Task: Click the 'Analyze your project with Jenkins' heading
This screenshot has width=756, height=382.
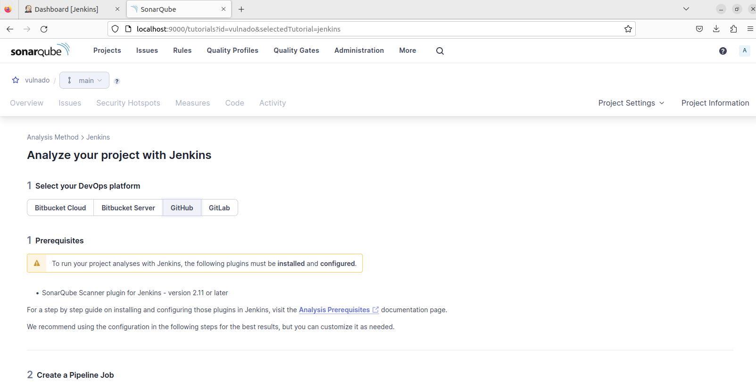Action: (119, 155)
